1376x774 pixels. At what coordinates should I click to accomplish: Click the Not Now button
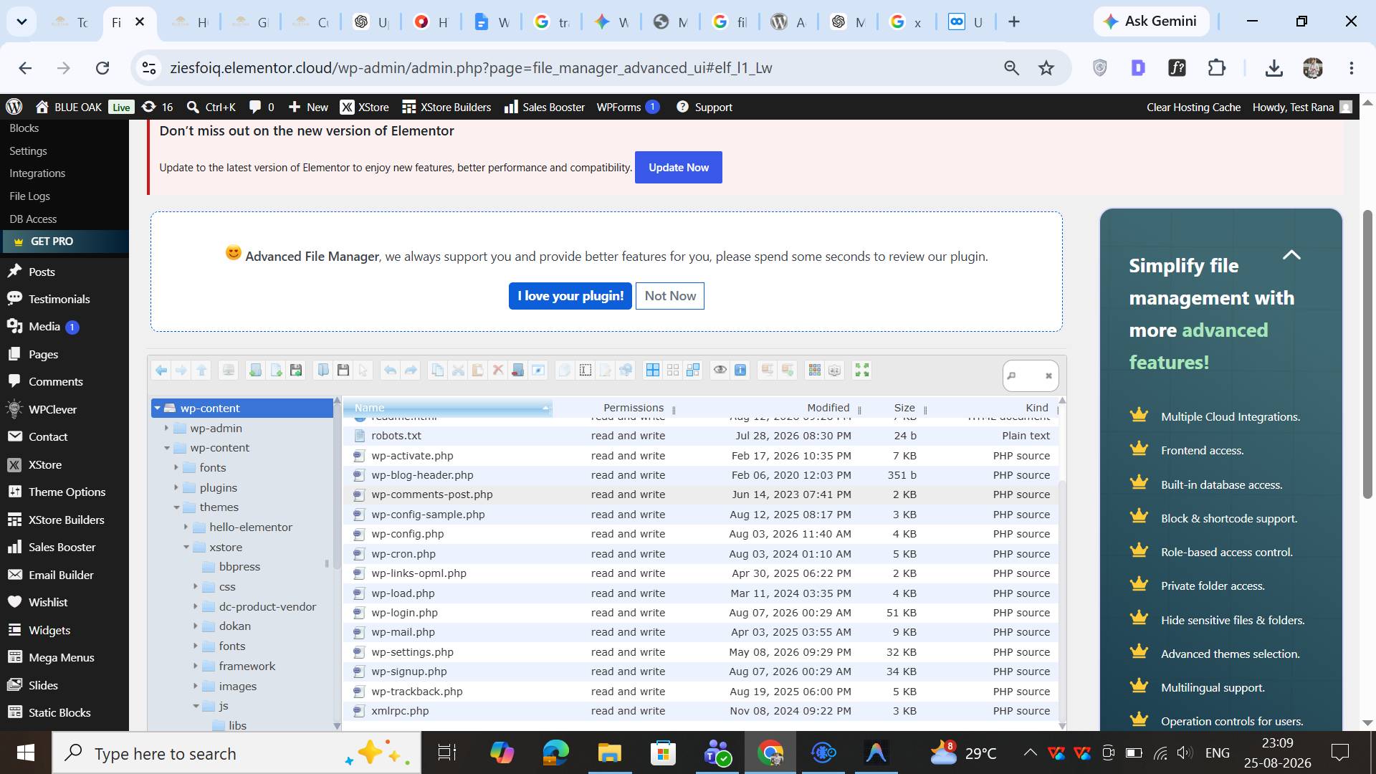click(670, 296)
